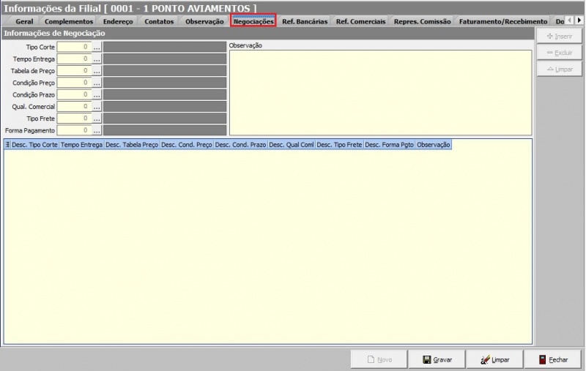Select the Faturamento/Recebimento tab

click(502, 21)
